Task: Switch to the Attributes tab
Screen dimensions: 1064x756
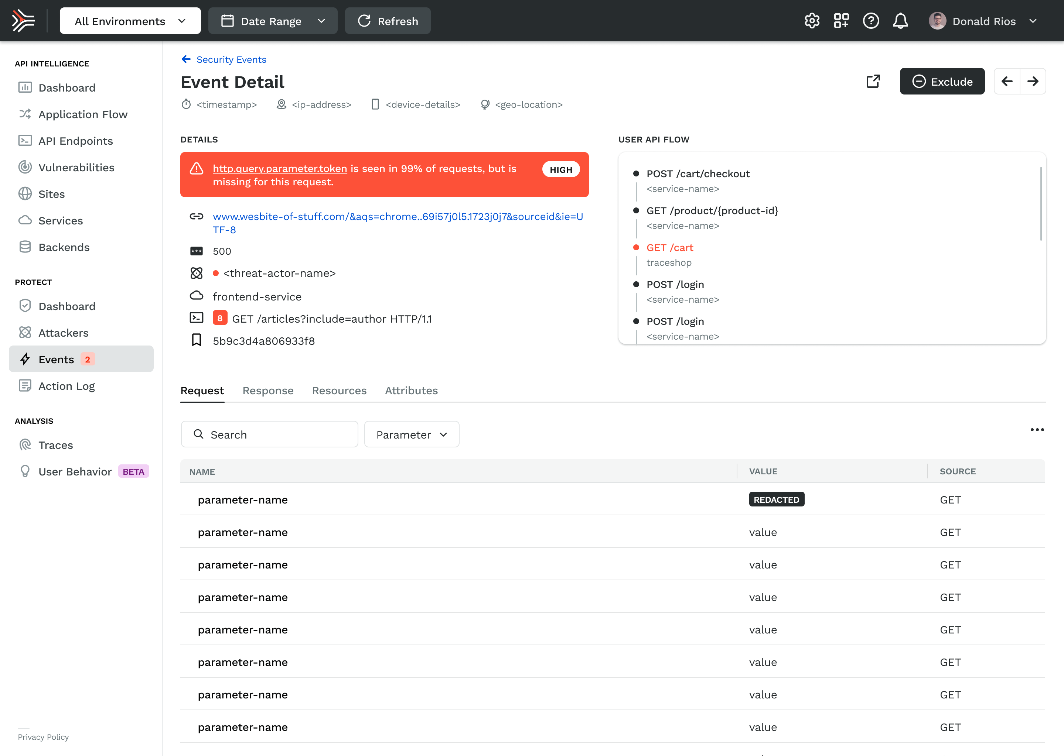Action: (411, 391)
